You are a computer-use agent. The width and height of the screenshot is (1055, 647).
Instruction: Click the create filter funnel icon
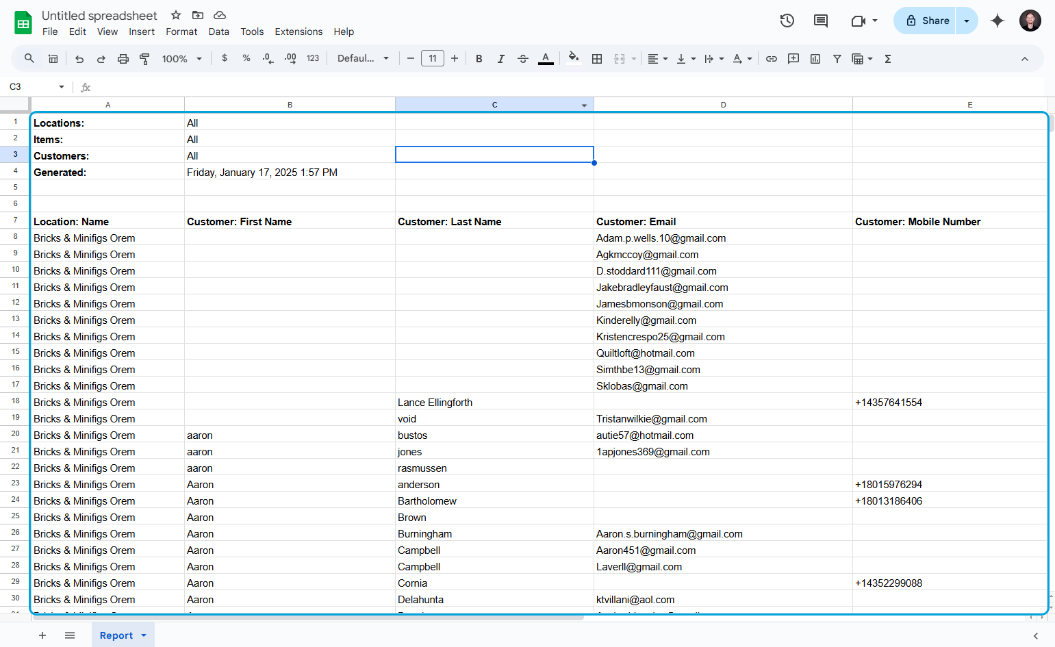click(837, 59)
